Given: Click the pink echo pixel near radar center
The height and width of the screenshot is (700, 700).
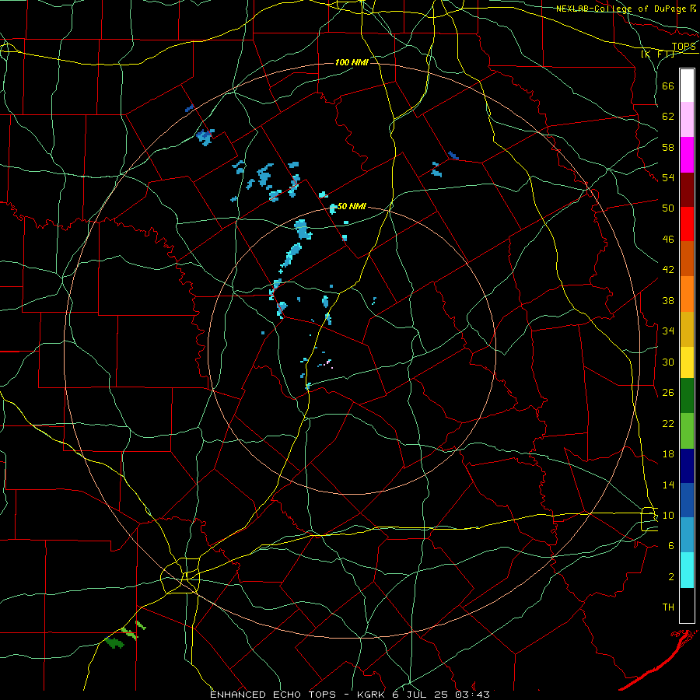Looking at the screenshot, I should 329,362.
